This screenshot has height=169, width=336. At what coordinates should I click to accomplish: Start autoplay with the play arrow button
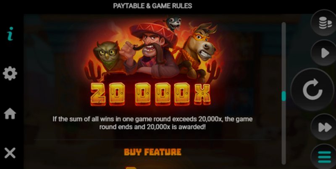(324, 53)
